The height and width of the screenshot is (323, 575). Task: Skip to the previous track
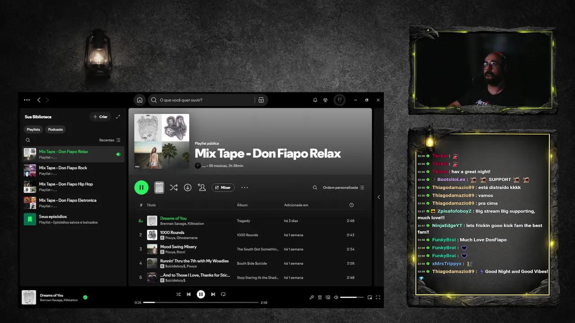pos(189,294)
